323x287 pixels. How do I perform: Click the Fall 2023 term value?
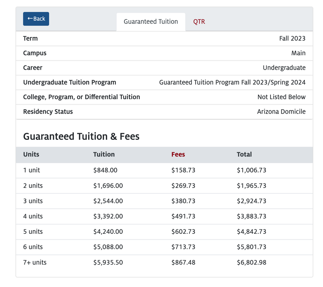click(292, 38)
